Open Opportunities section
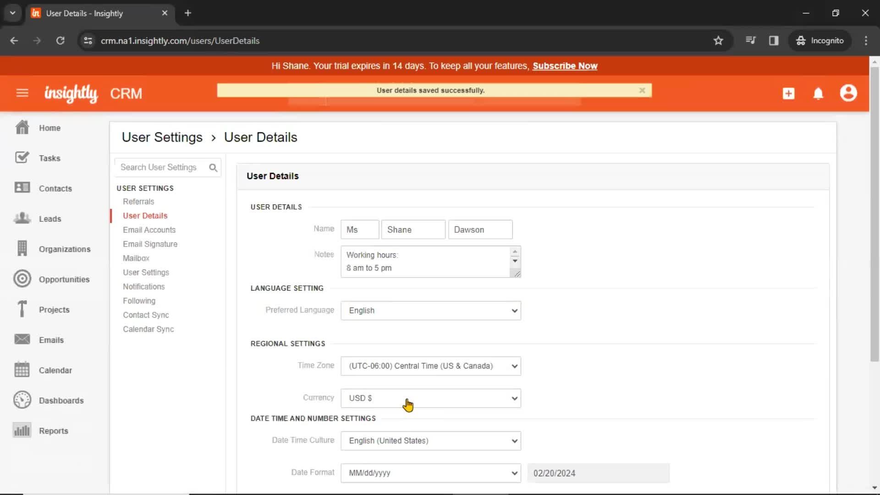 point(64,279)
